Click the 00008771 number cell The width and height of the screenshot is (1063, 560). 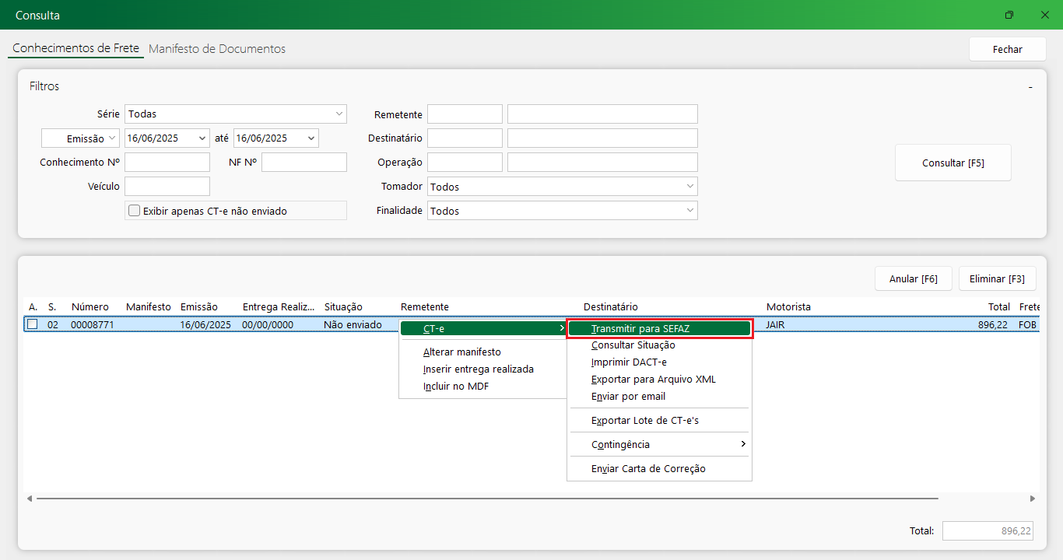coord(93,324)
